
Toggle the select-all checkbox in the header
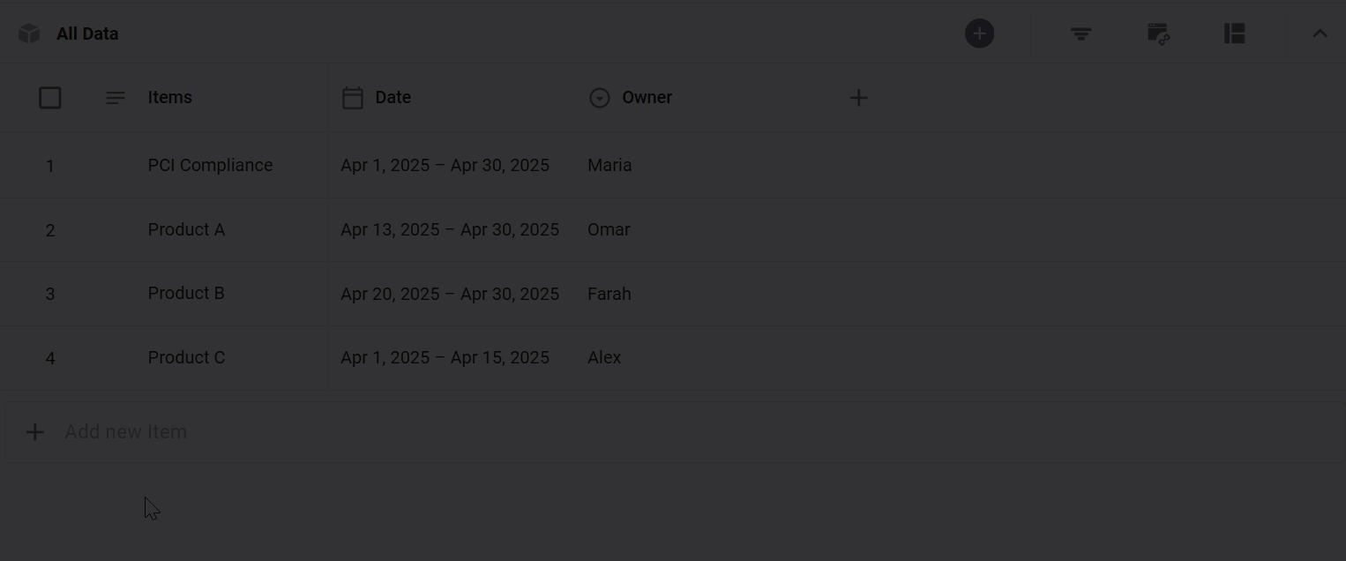pyautogui.click(x=50, y=97)
